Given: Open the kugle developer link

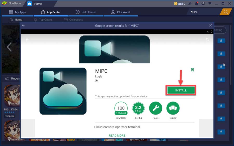Looking at the screenshot, I should (x=99, y=76).
